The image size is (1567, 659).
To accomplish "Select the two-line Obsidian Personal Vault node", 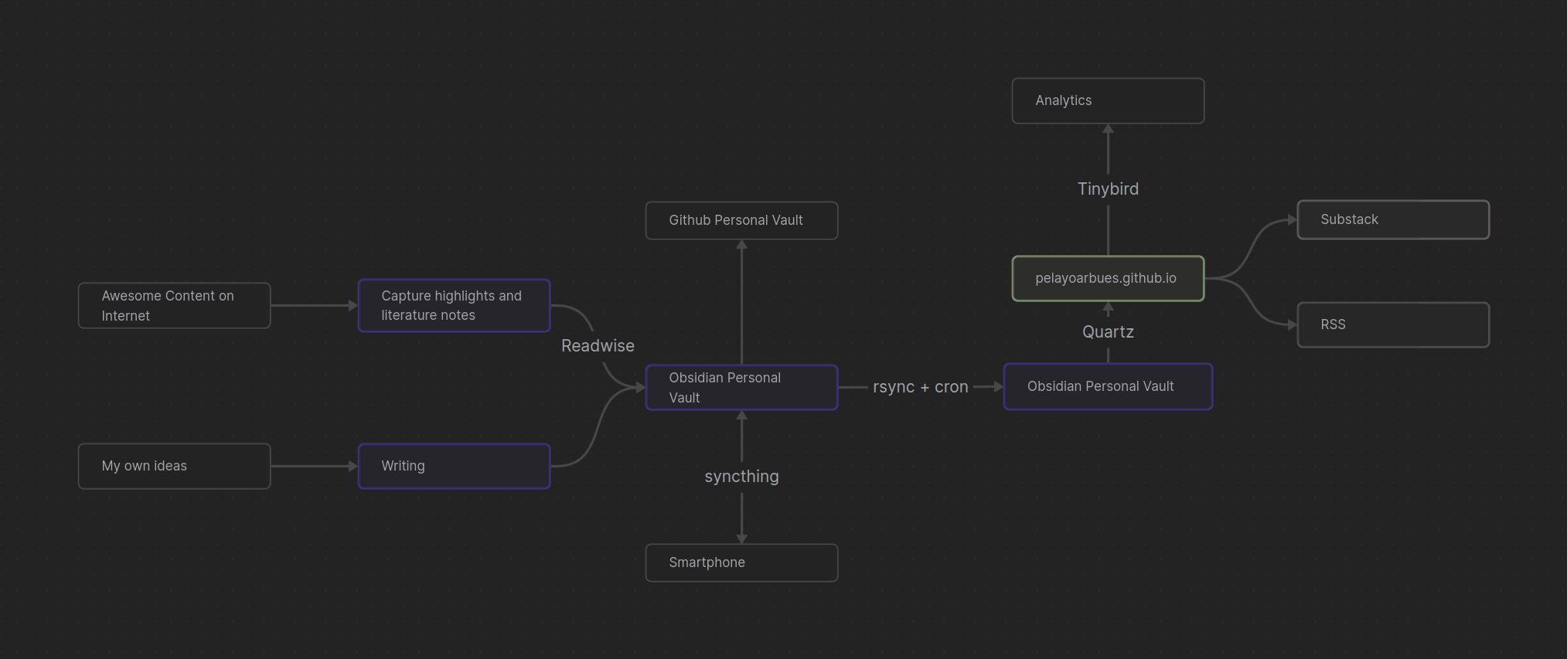I will [x=741, y=388].
